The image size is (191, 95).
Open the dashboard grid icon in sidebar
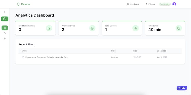pos(5,28)
